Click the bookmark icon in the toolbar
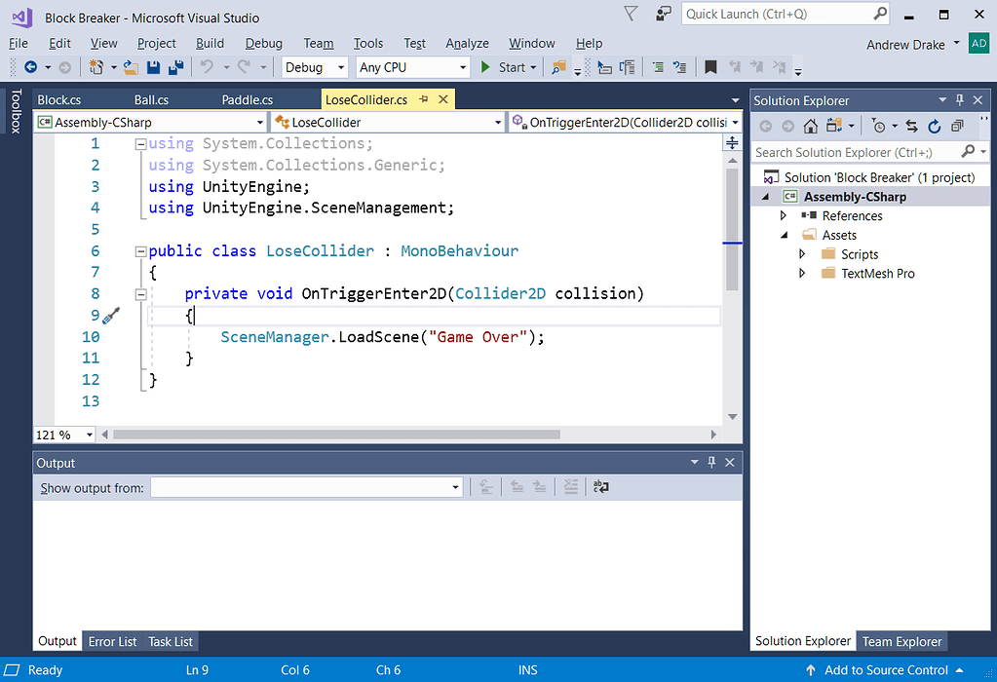The height and width of the screenshot is (682, 997). coord(710,67)
